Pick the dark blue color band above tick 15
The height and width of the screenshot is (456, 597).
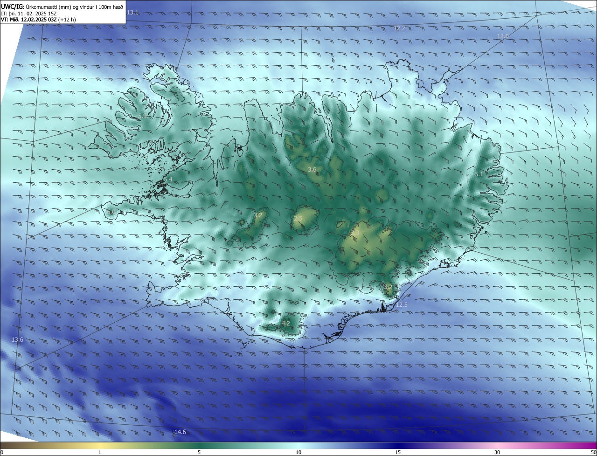point(398,445)
